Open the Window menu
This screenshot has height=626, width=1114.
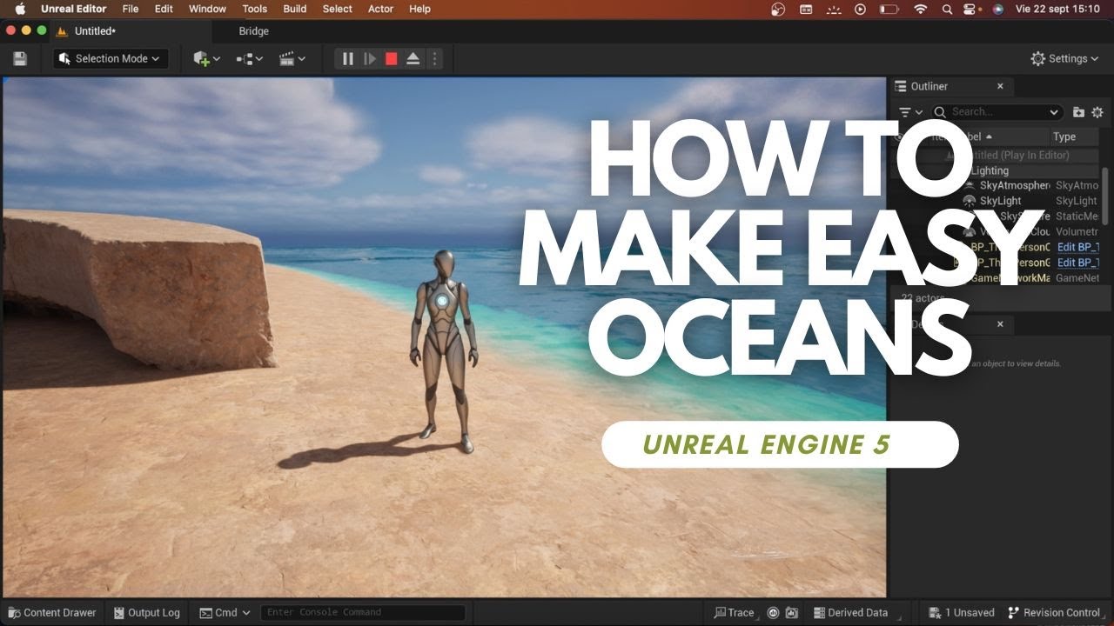click(207, 9)
